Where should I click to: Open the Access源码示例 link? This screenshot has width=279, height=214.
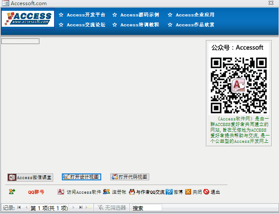click(x=139, y=15)
